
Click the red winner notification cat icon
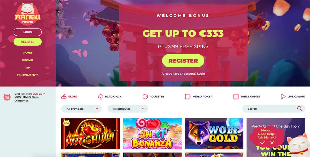coord(7,97)
